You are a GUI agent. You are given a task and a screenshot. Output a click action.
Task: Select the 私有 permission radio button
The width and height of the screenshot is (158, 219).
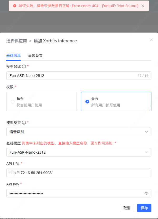pyautogui.click(x=13, y=102)
